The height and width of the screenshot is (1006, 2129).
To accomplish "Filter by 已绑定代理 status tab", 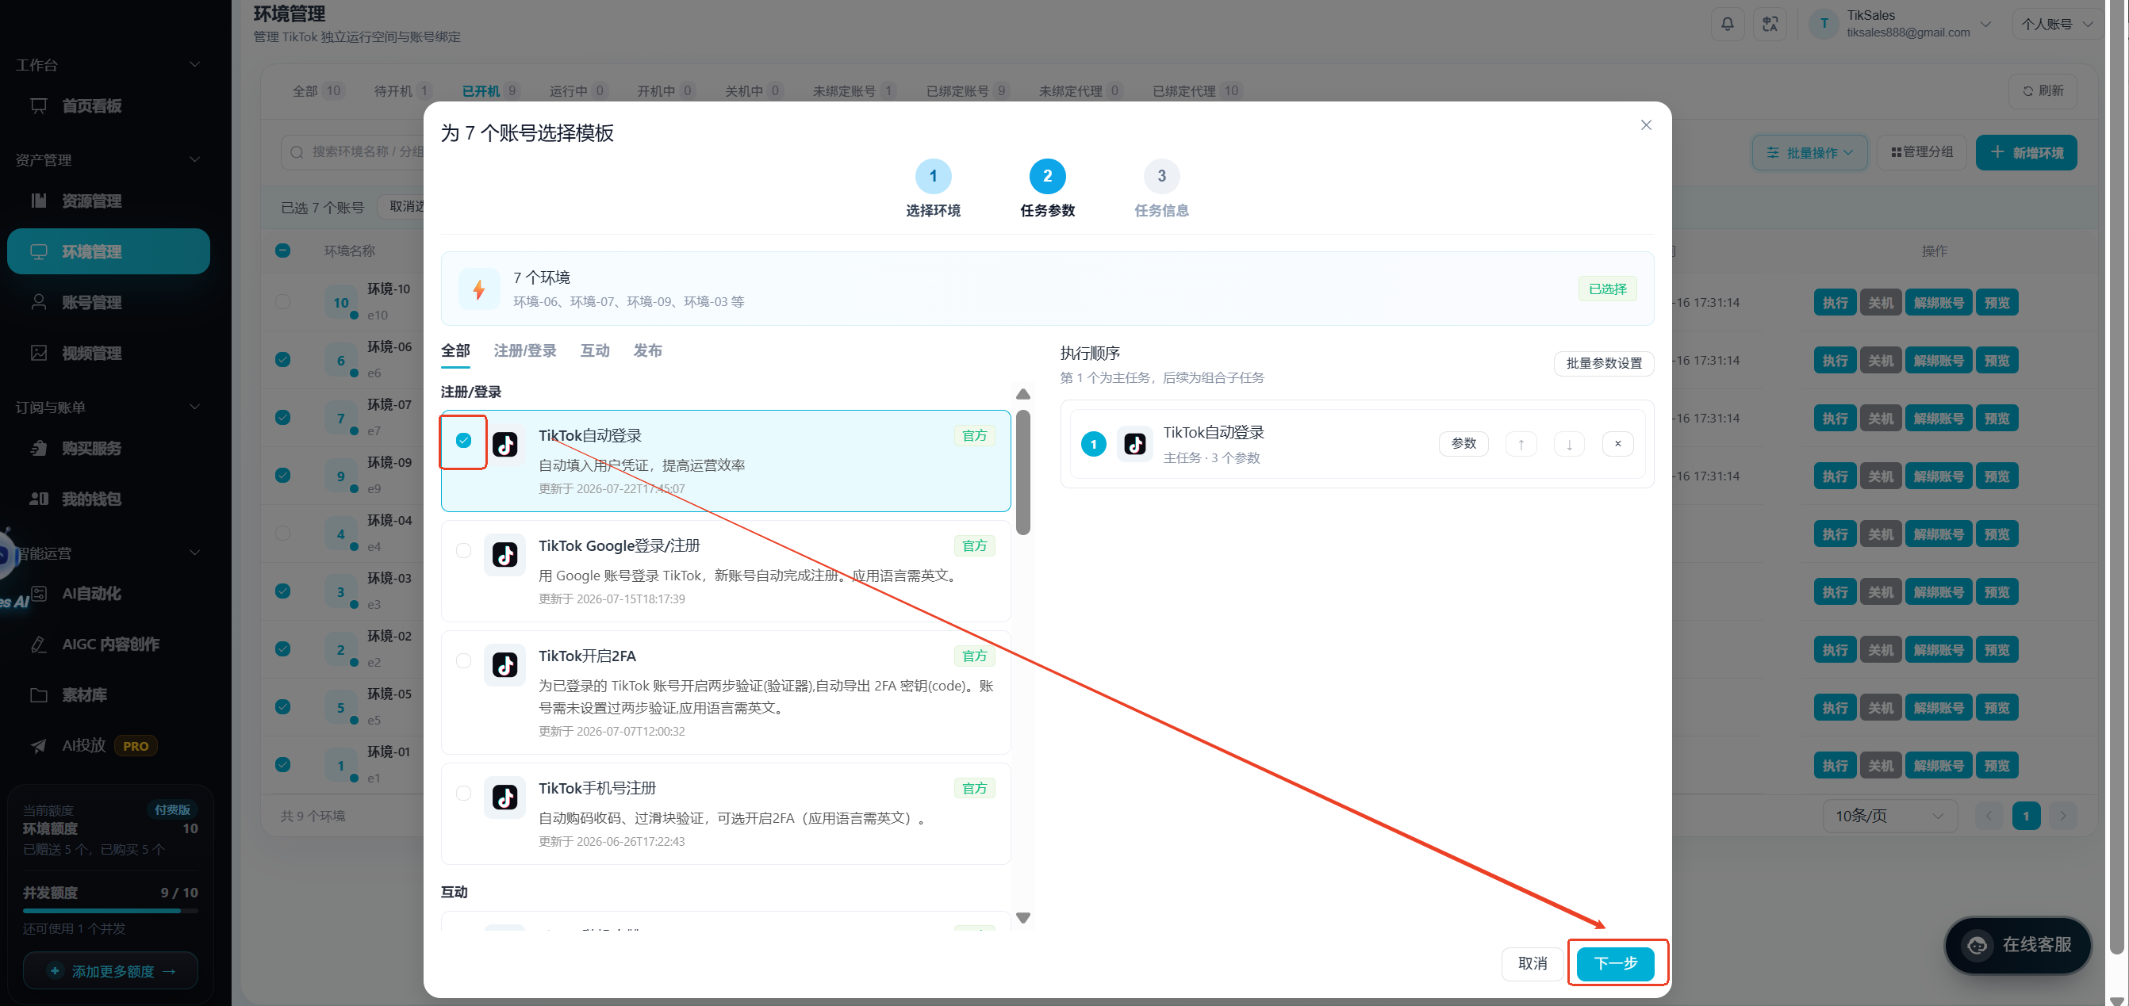I will pos(1197,91).
